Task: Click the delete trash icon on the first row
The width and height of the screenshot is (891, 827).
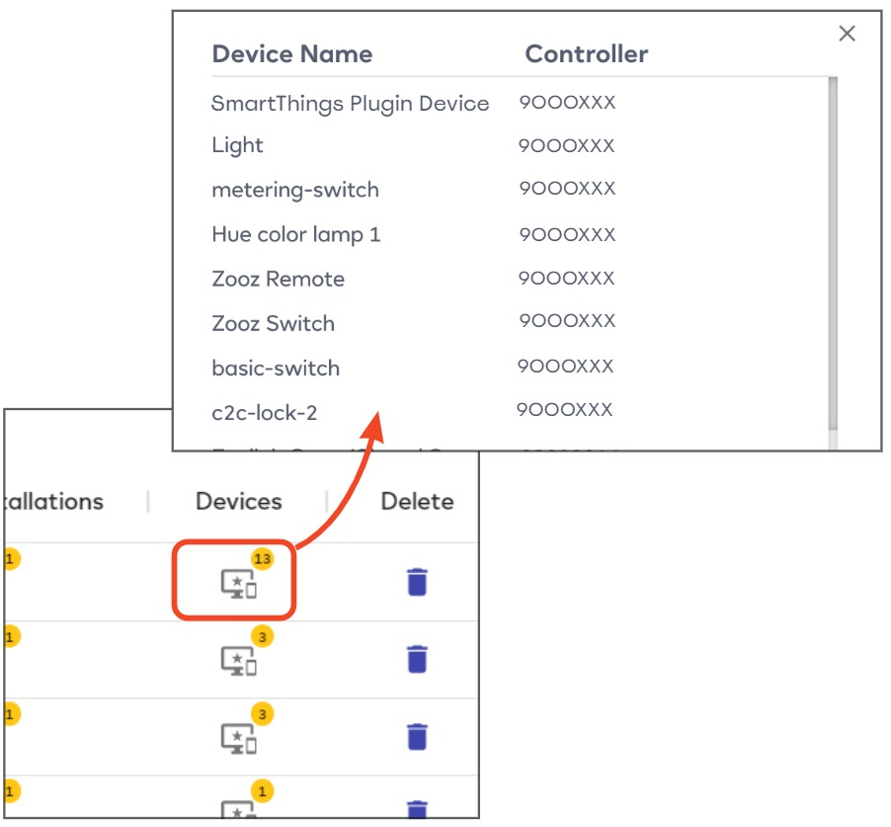Action: (x=418, y=583)
